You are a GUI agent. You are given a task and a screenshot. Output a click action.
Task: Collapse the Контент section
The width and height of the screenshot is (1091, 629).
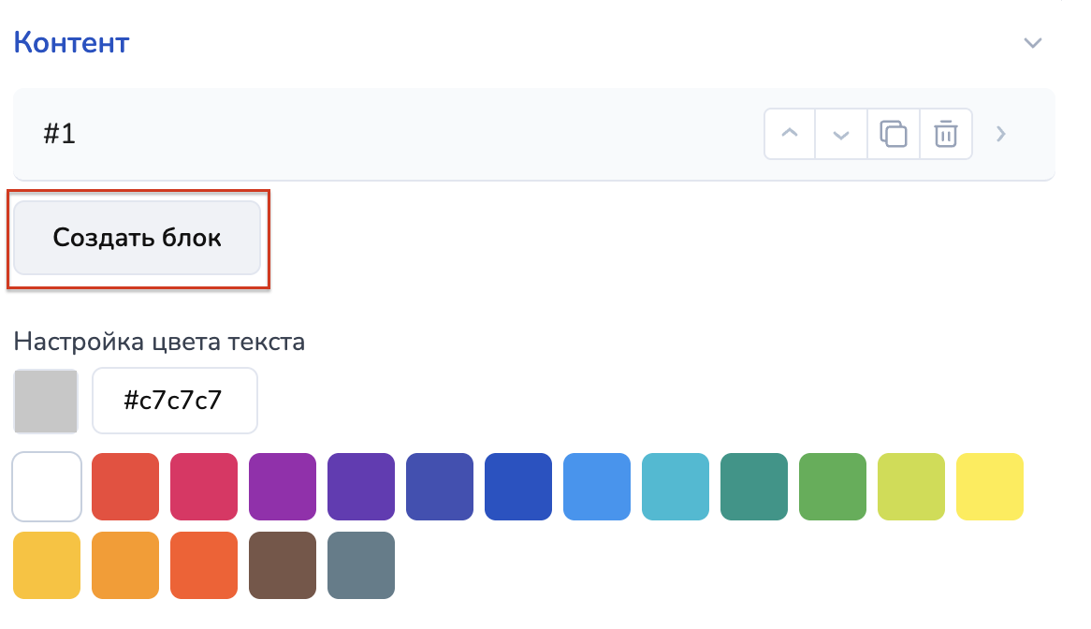pos(1032,43)
